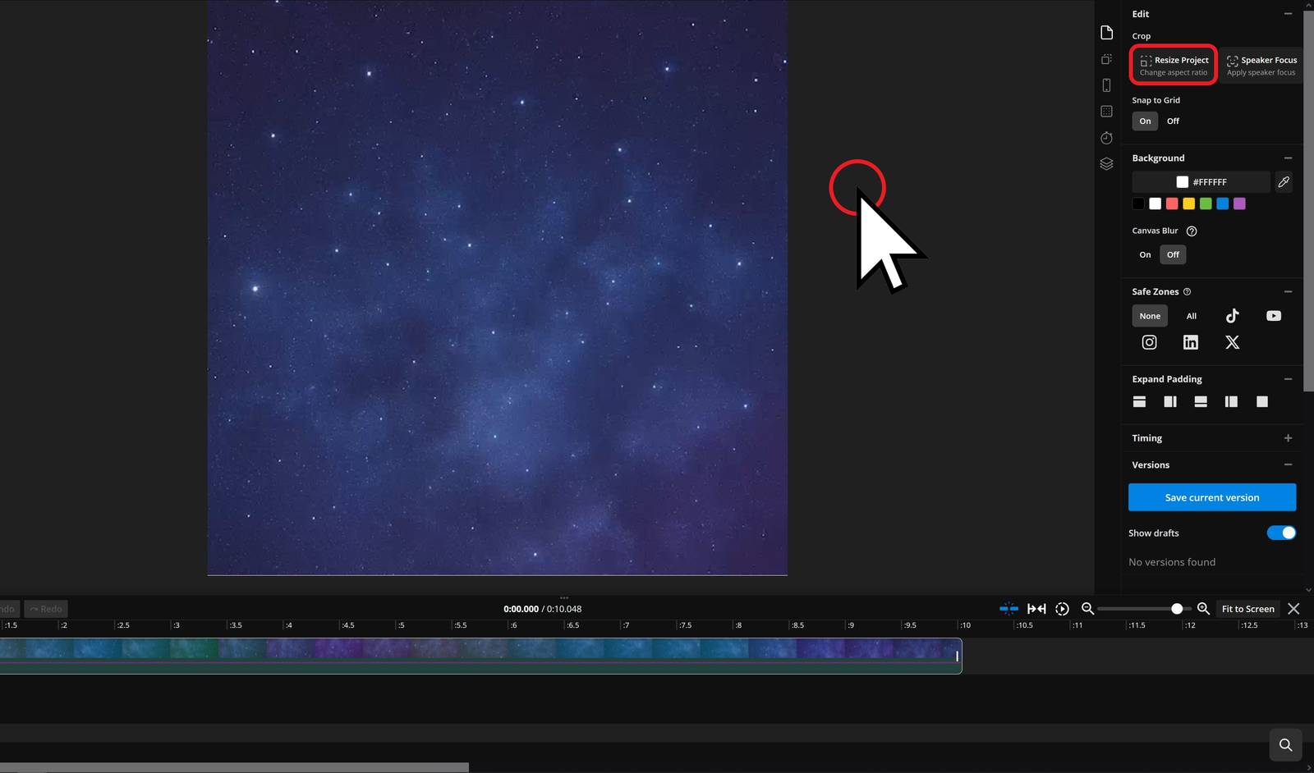
Task: Click the Resize Project button
Action: click(x=1173, y=64)
